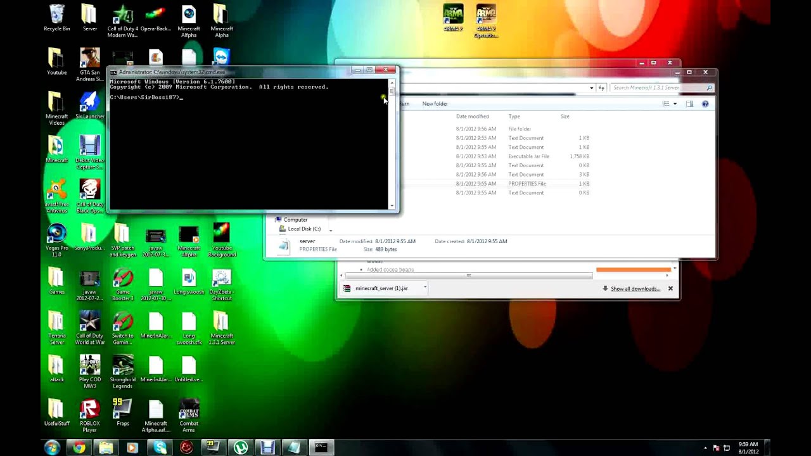Open Call of Duty Black Ops shortcut

[x=89, y=196]
